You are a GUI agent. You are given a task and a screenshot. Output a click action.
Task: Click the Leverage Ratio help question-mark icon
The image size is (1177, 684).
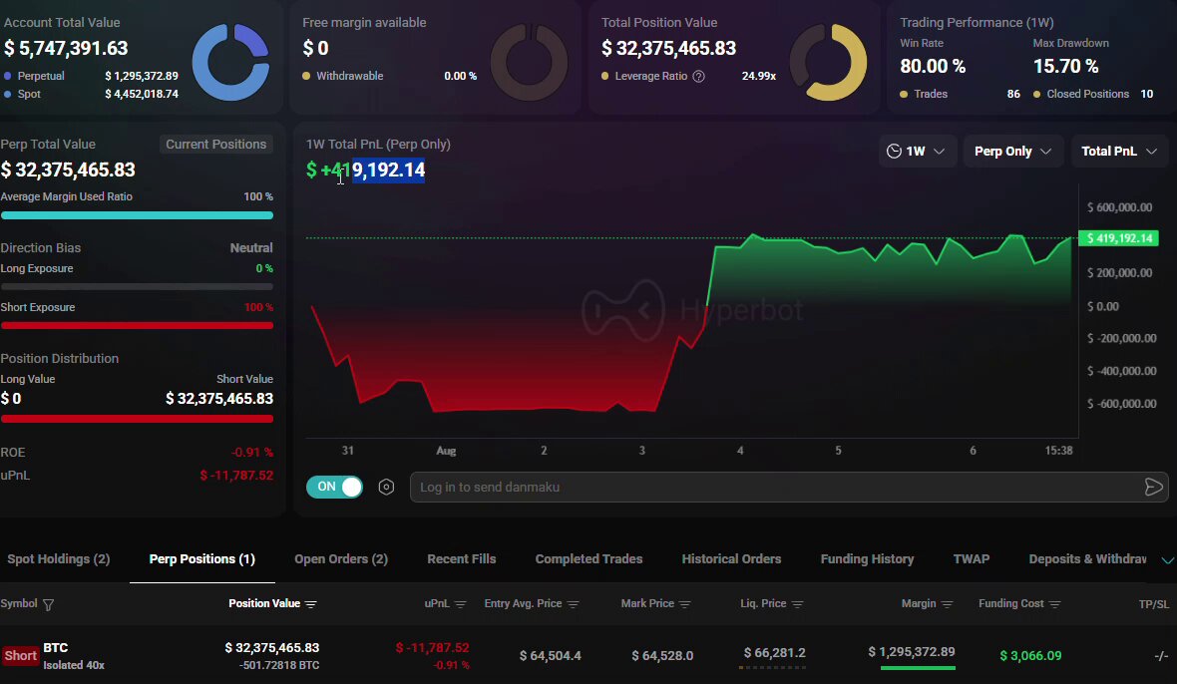[699, 76]
